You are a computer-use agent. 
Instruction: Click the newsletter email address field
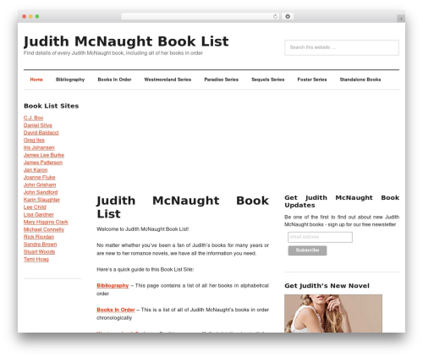point(320,237)
